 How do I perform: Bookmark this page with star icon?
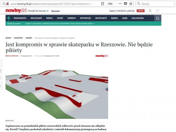point(131,4)
